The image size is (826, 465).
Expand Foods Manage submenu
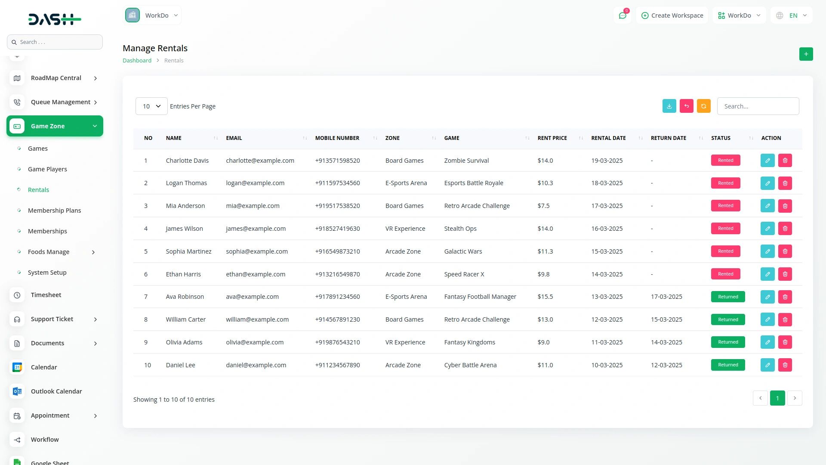(93, 252)
